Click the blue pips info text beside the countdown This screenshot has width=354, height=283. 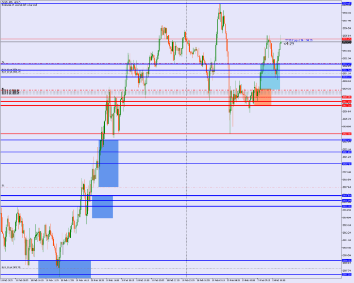(298, 40)
